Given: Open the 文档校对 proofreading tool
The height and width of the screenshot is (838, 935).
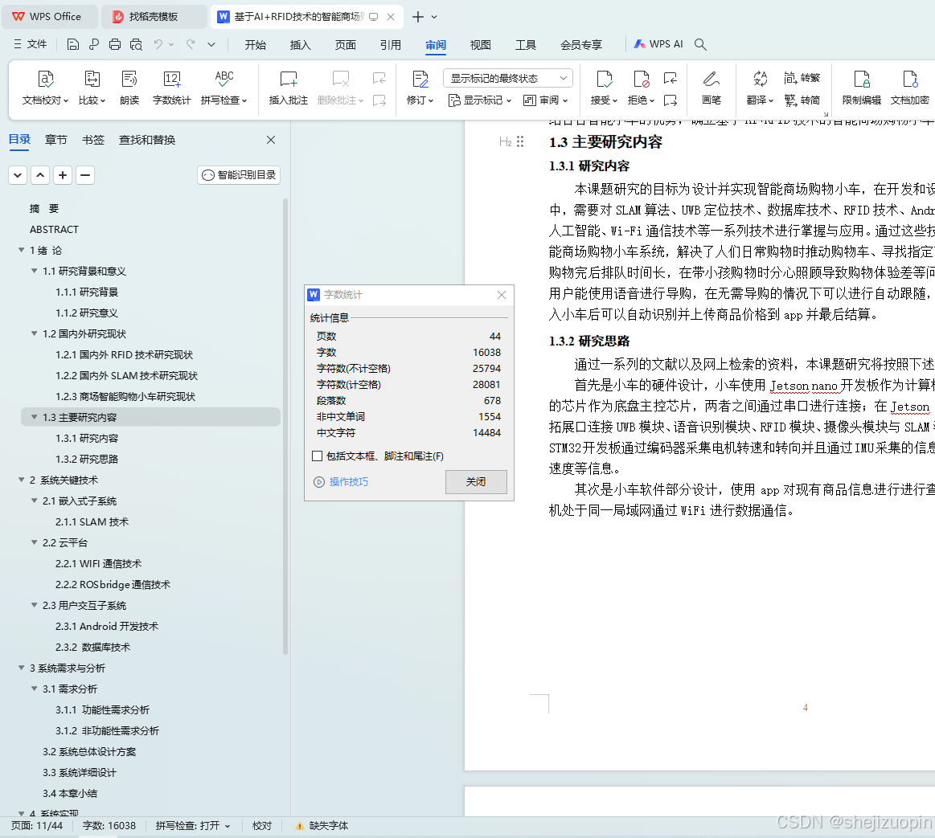Looking at the screenshot, I should [x=45, y=88].
